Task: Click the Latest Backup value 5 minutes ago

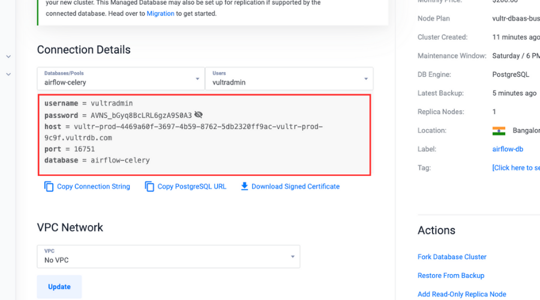Action: pyautogui.click(x=514, y=93)
